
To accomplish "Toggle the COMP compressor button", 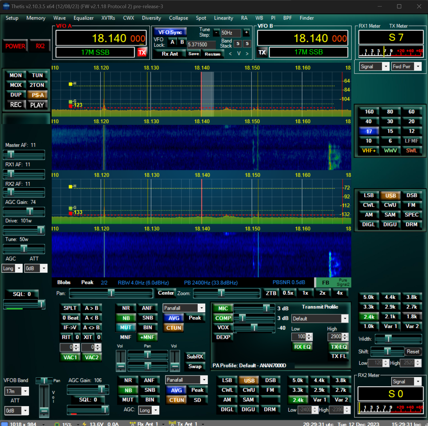I will pos(223,318).
